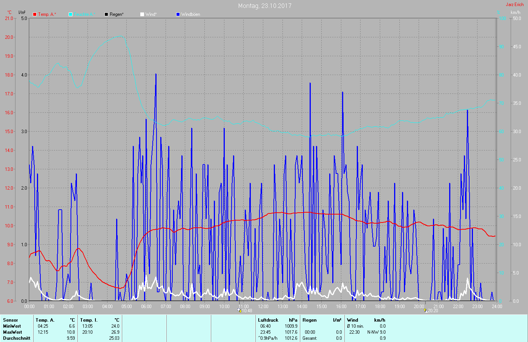
Task: Click the blue Windböen legend square
Action: (178, 14)
